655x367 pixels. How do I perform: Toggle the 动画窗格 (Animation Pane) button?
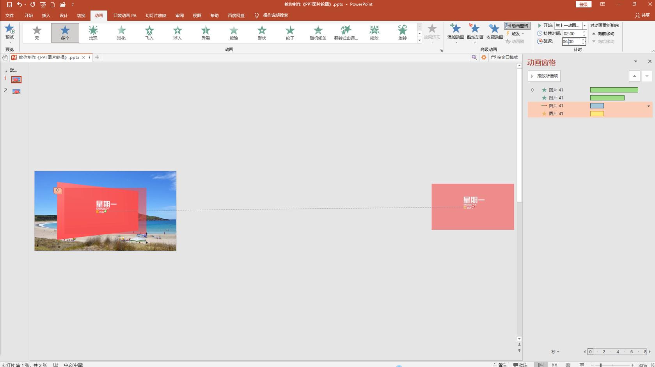pos(517,26)
